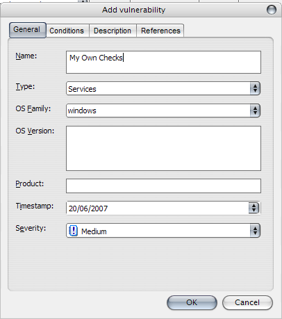Open the Type dropdown arrows
The width and height of the screenshot is (282, 319).
[255, 88]
